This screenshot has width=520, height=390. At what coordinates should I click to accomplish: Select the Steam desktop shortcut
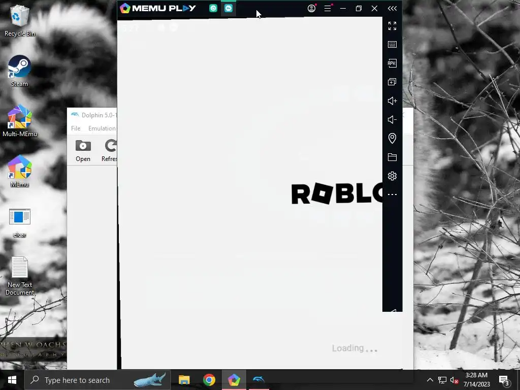[20, 71]
